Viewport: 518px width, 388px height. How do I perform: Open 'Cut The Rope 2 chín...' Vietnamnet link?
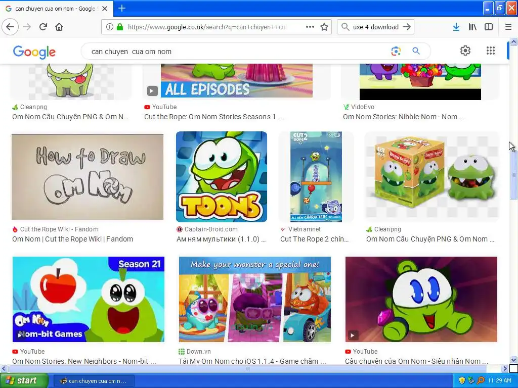pyautogui.click(x=315, y=239)
